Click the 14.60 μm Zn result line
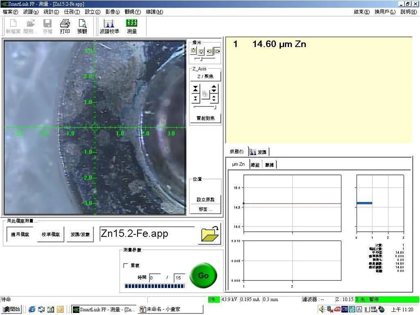 (270, 44)
